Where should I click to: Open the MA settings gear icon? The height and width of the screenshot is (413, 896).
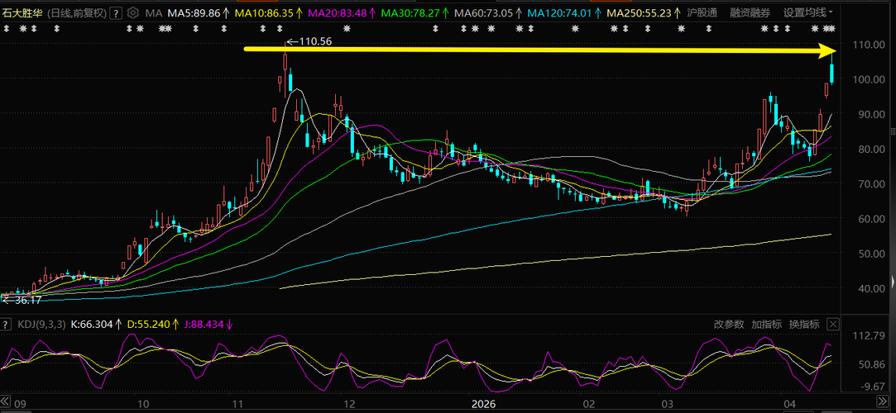[133, 12]
